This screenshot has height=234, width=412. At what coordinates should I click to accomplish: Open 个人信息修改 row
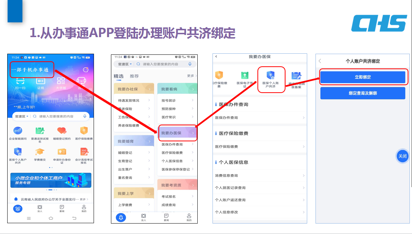pos(259,212)
